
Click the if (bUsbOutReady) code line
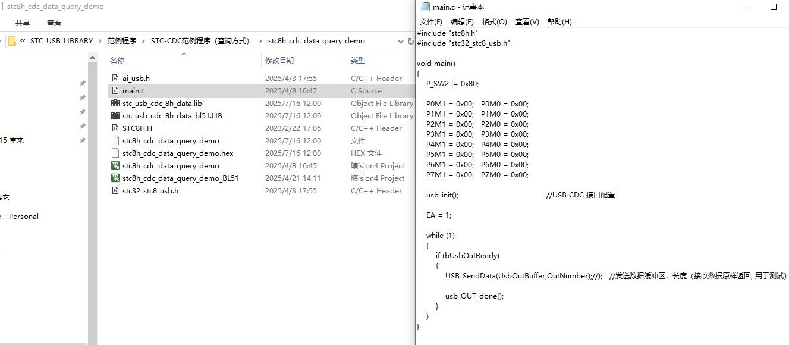(467, 255)
